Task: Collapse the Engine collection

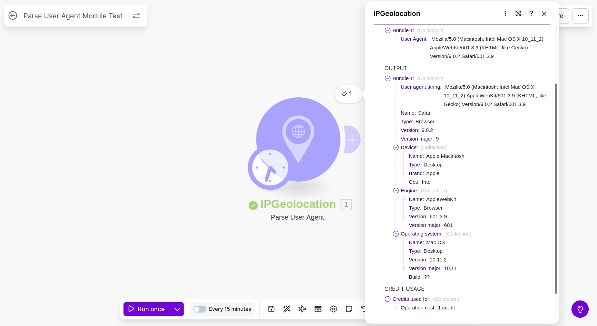Action: tap(396, 191)
